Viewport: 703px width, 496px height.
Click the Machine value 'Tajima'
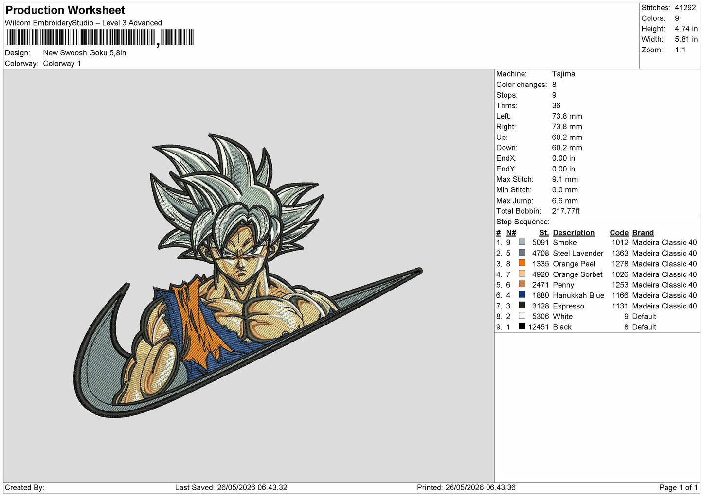click(563, 74)
